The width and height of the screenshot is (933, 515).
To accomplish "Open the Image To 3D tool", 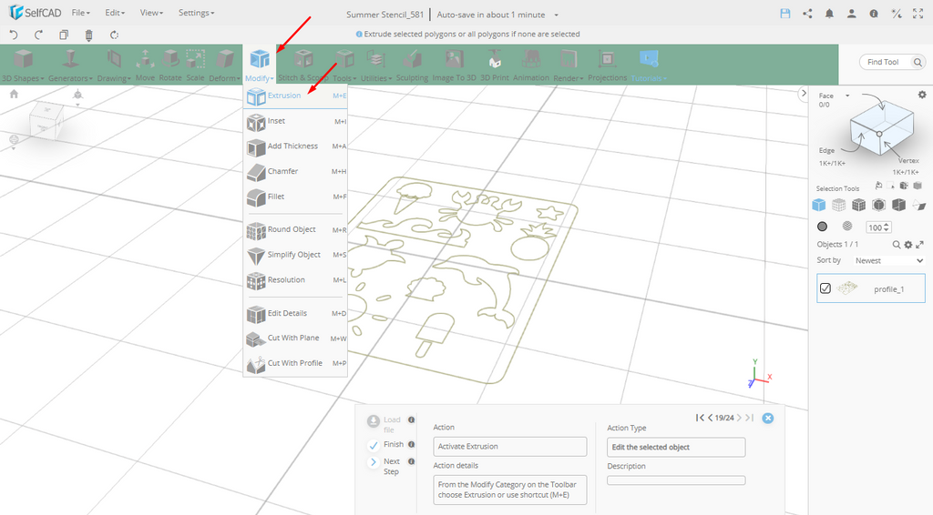I will [x=454, y=66].
